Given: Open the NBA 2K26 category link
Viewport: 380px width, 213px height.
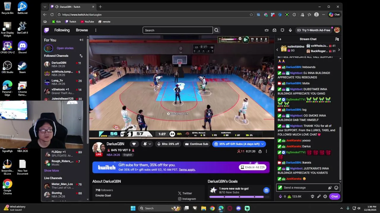Looking at the screenshot, I should click(113, 155).
